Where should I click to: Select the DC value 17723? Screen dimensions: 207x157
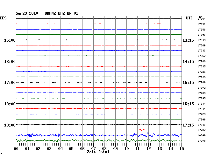point(202,77)
